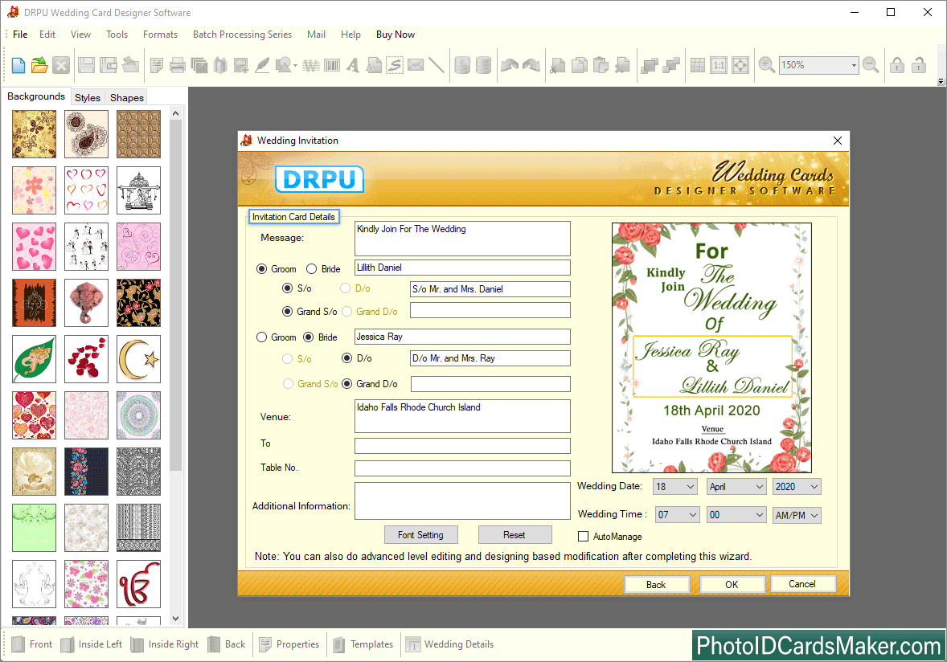Click the OK button
Viewport: 947px width, 662px height.
point(732,584)
